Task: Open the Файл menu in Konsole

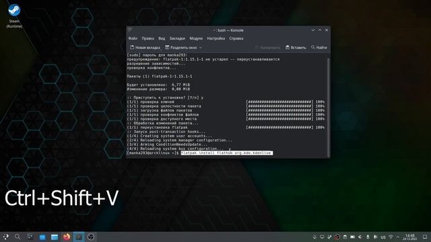Action: pyautogui.click(x=133, y=38)
